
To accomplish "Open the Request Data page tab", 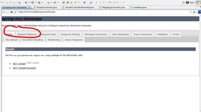I will point(49,34).
